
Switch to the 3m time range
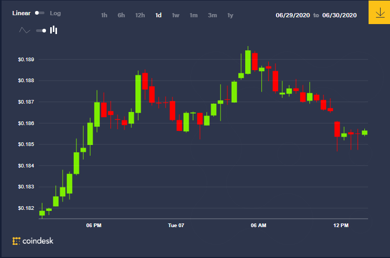pos(212,15)
